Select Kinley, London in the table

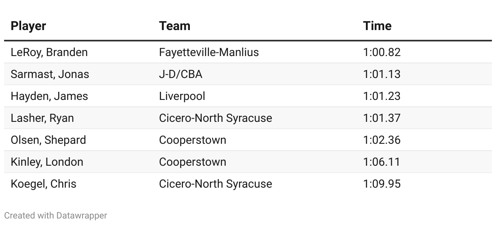click(47, 162)
